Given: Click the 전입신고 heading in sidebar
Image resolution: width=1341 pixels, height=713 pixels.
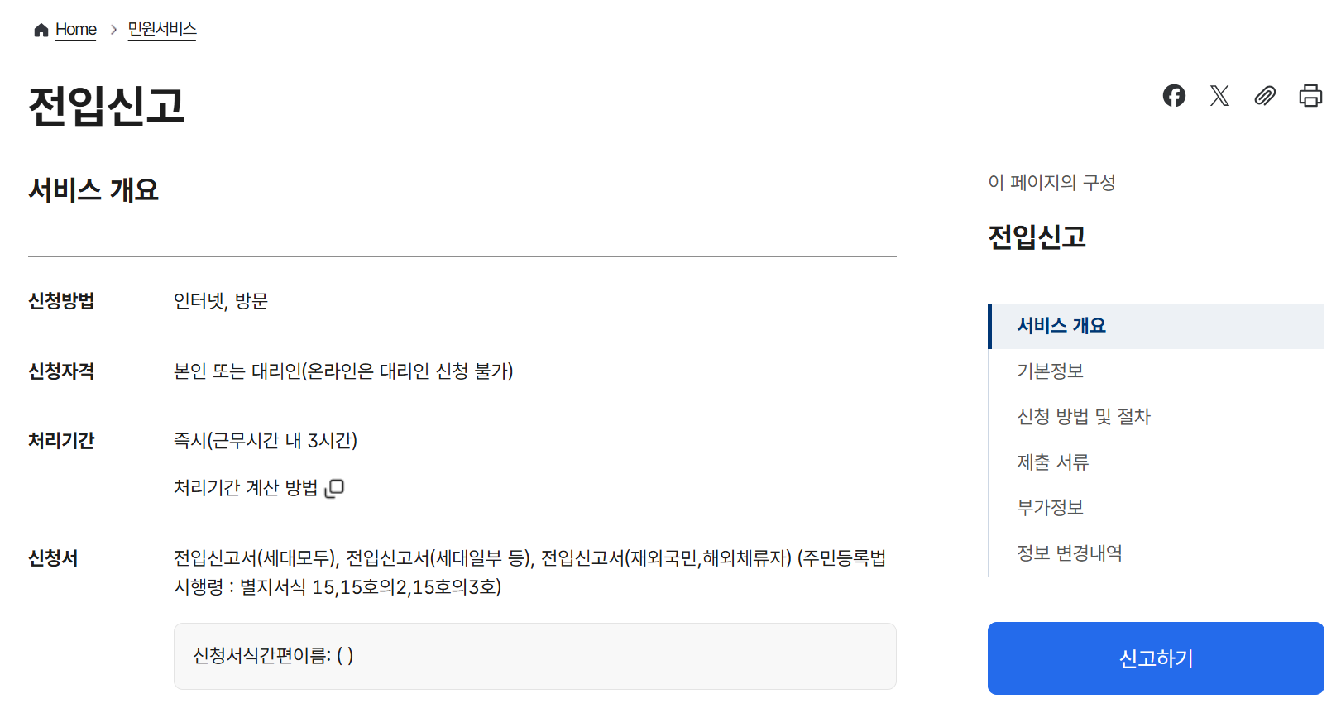Looking at the screenshot, I should coord(1037,238).
